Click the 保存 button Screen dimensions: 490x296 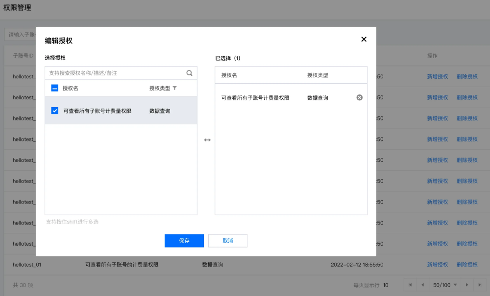(184, 241)
